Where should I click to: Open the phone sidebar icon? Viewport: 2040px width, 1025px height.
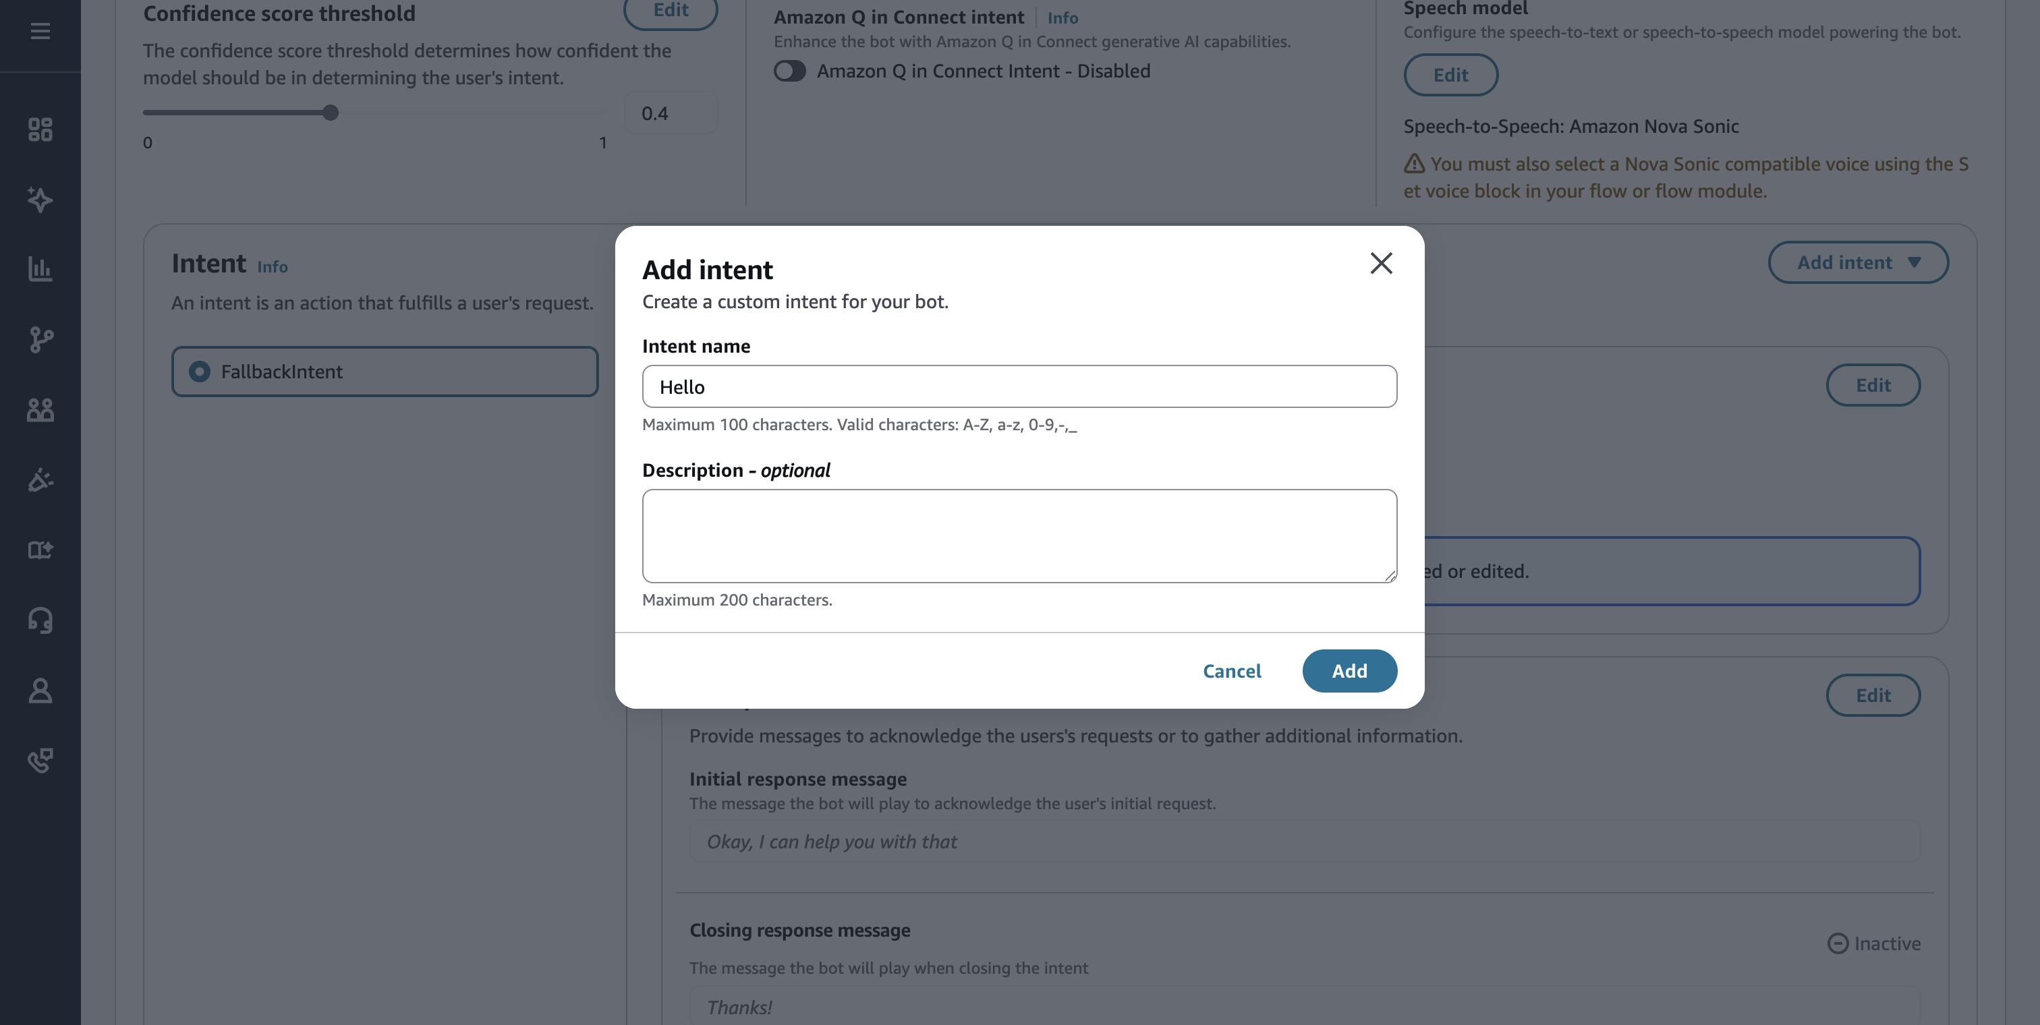tap(40, 761)
